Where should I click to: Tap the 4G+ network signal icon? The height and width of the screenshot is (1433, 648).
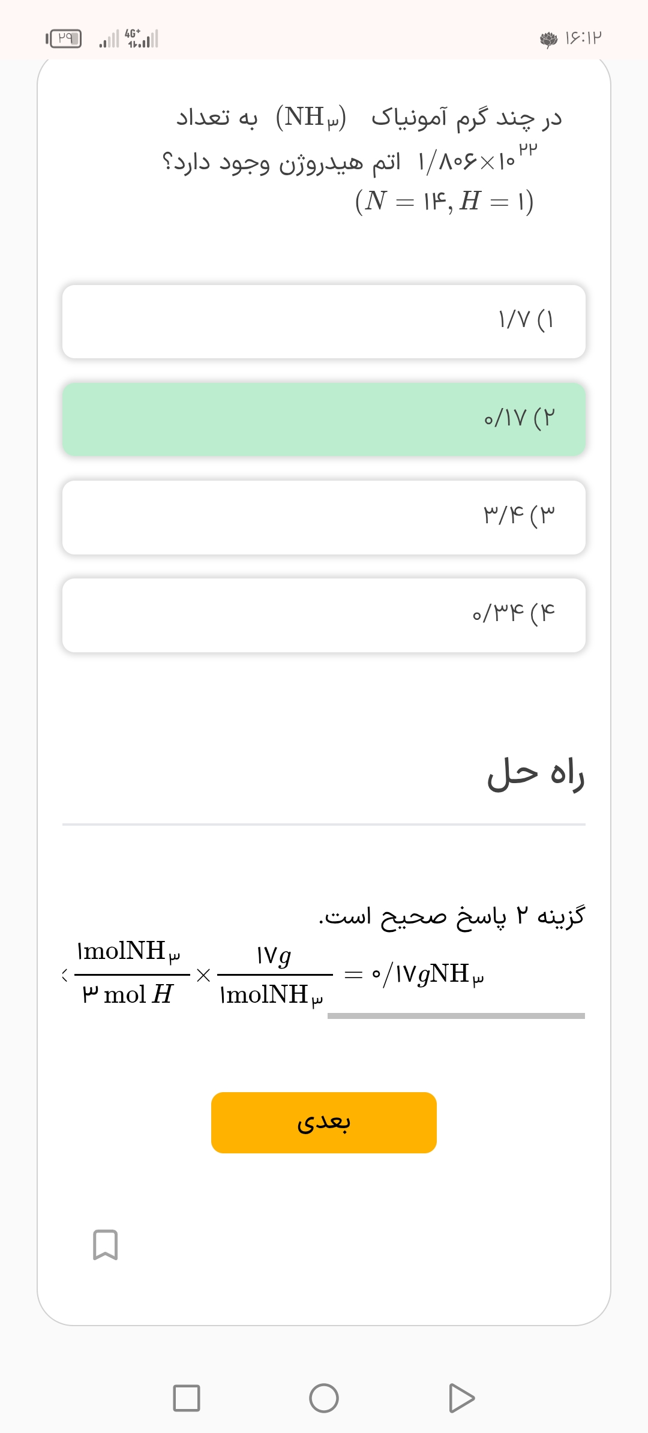pos(142,38)
